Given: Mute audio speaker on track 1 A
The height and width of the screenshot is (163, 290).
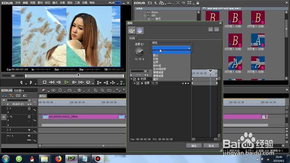Looking at the screenshot, I should tap(29, 136).
